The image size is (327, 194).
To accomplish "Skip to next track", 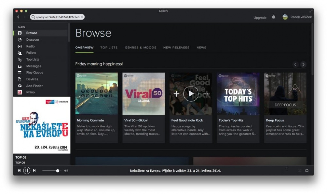I will 34,171.
